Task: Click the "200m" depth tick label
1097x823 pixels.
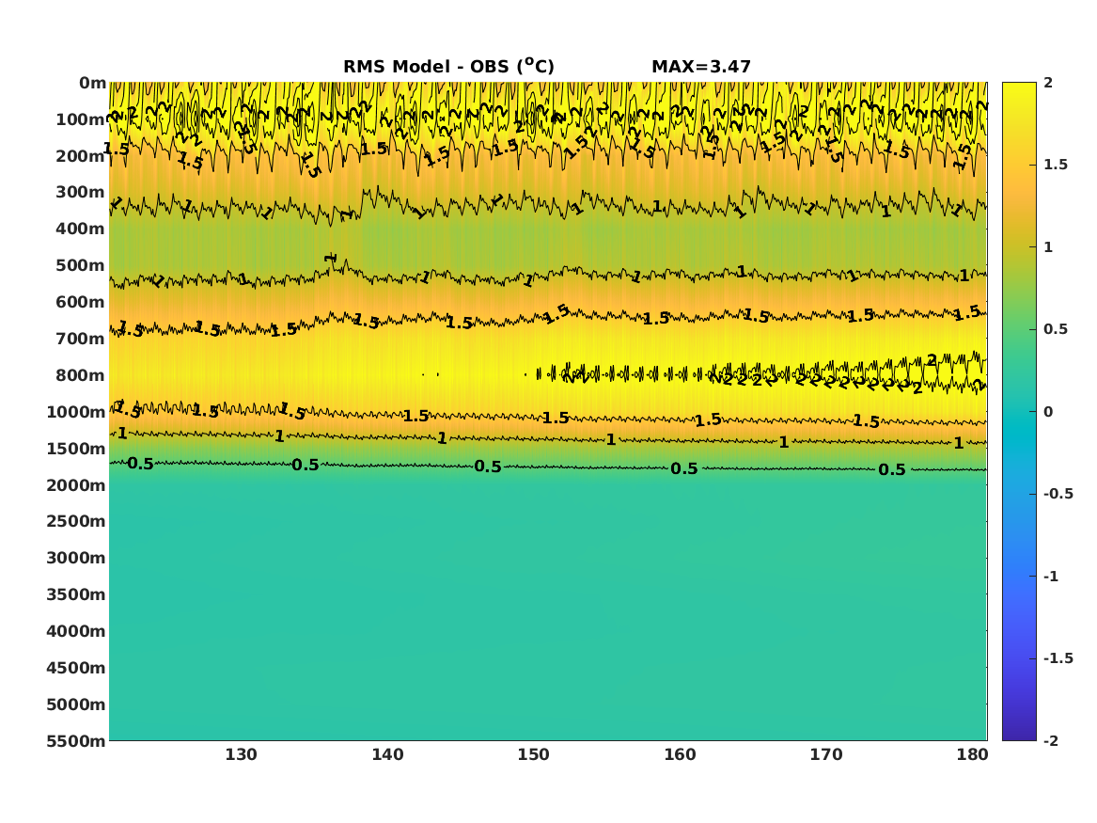Action: click(81, 156)
